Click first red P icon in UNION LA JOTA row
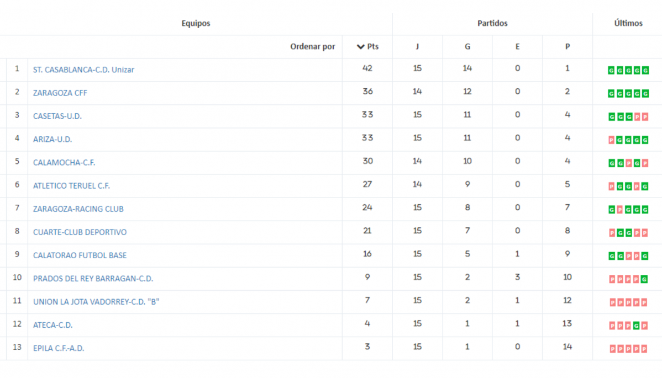The width and height of the screenshot is (662, 378). click(x=612, y=302)
